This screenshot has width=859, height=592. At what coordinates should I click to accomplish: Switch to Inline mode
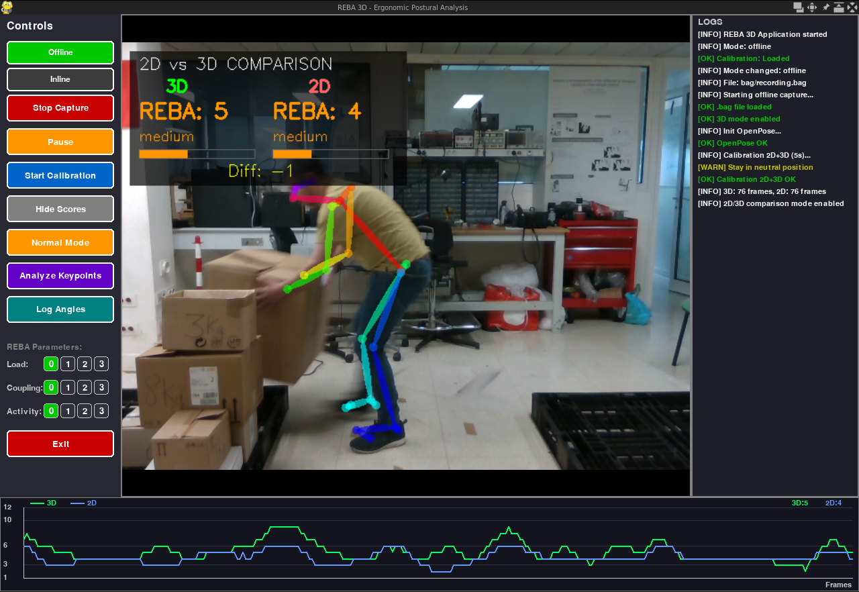60,79
